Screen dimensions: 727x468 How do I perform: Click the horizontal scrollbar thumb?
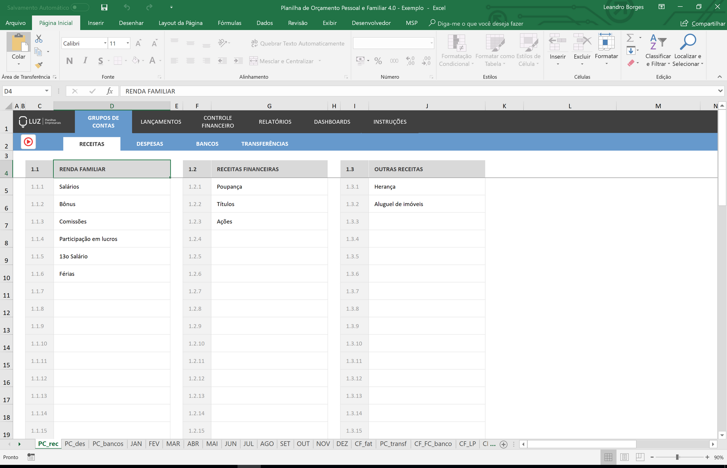(x=582, y=444)
